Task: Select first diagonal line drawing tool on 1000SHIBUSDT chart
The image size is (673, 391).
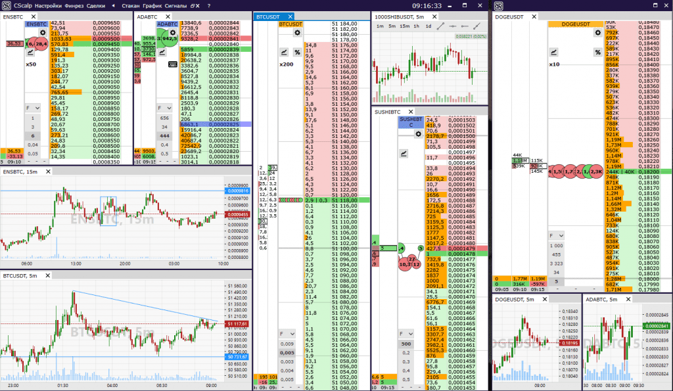Action: point(440,26)
